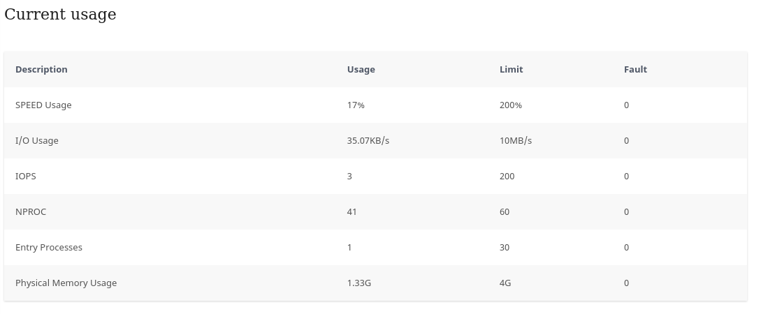Screen dimensions: 768x314
Task: Select the Limit column header
Action: point(512,70)
